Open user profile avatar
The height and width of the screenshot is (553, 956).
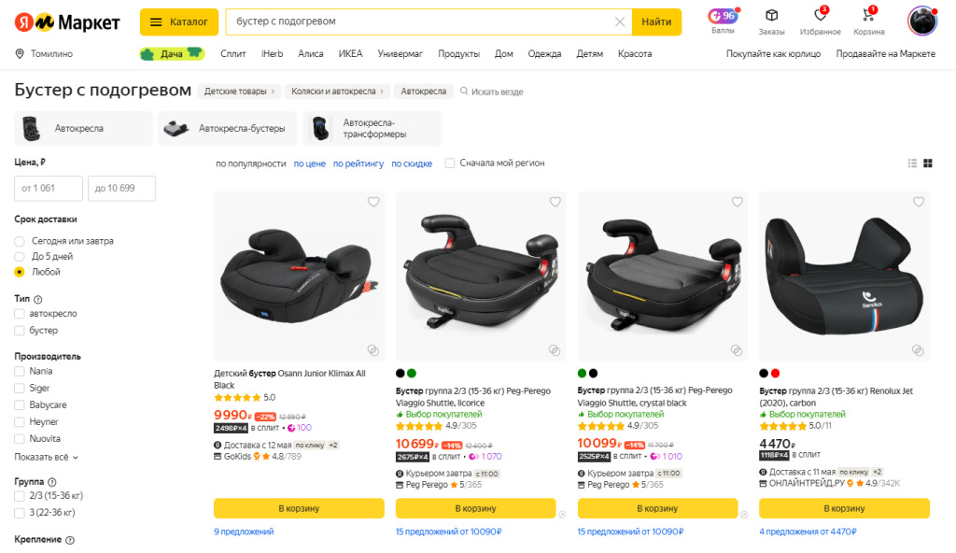click(922, 21)
